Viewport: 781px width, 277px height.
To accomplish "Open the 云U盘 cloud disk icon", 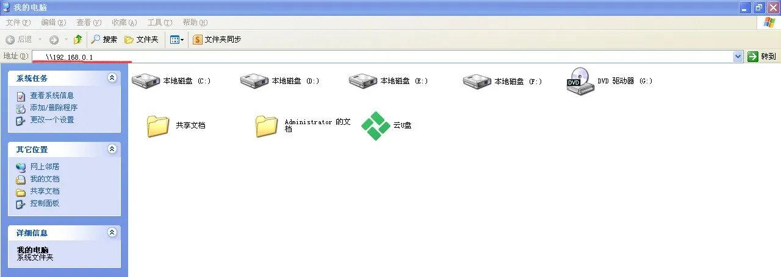I will [375, 125].
